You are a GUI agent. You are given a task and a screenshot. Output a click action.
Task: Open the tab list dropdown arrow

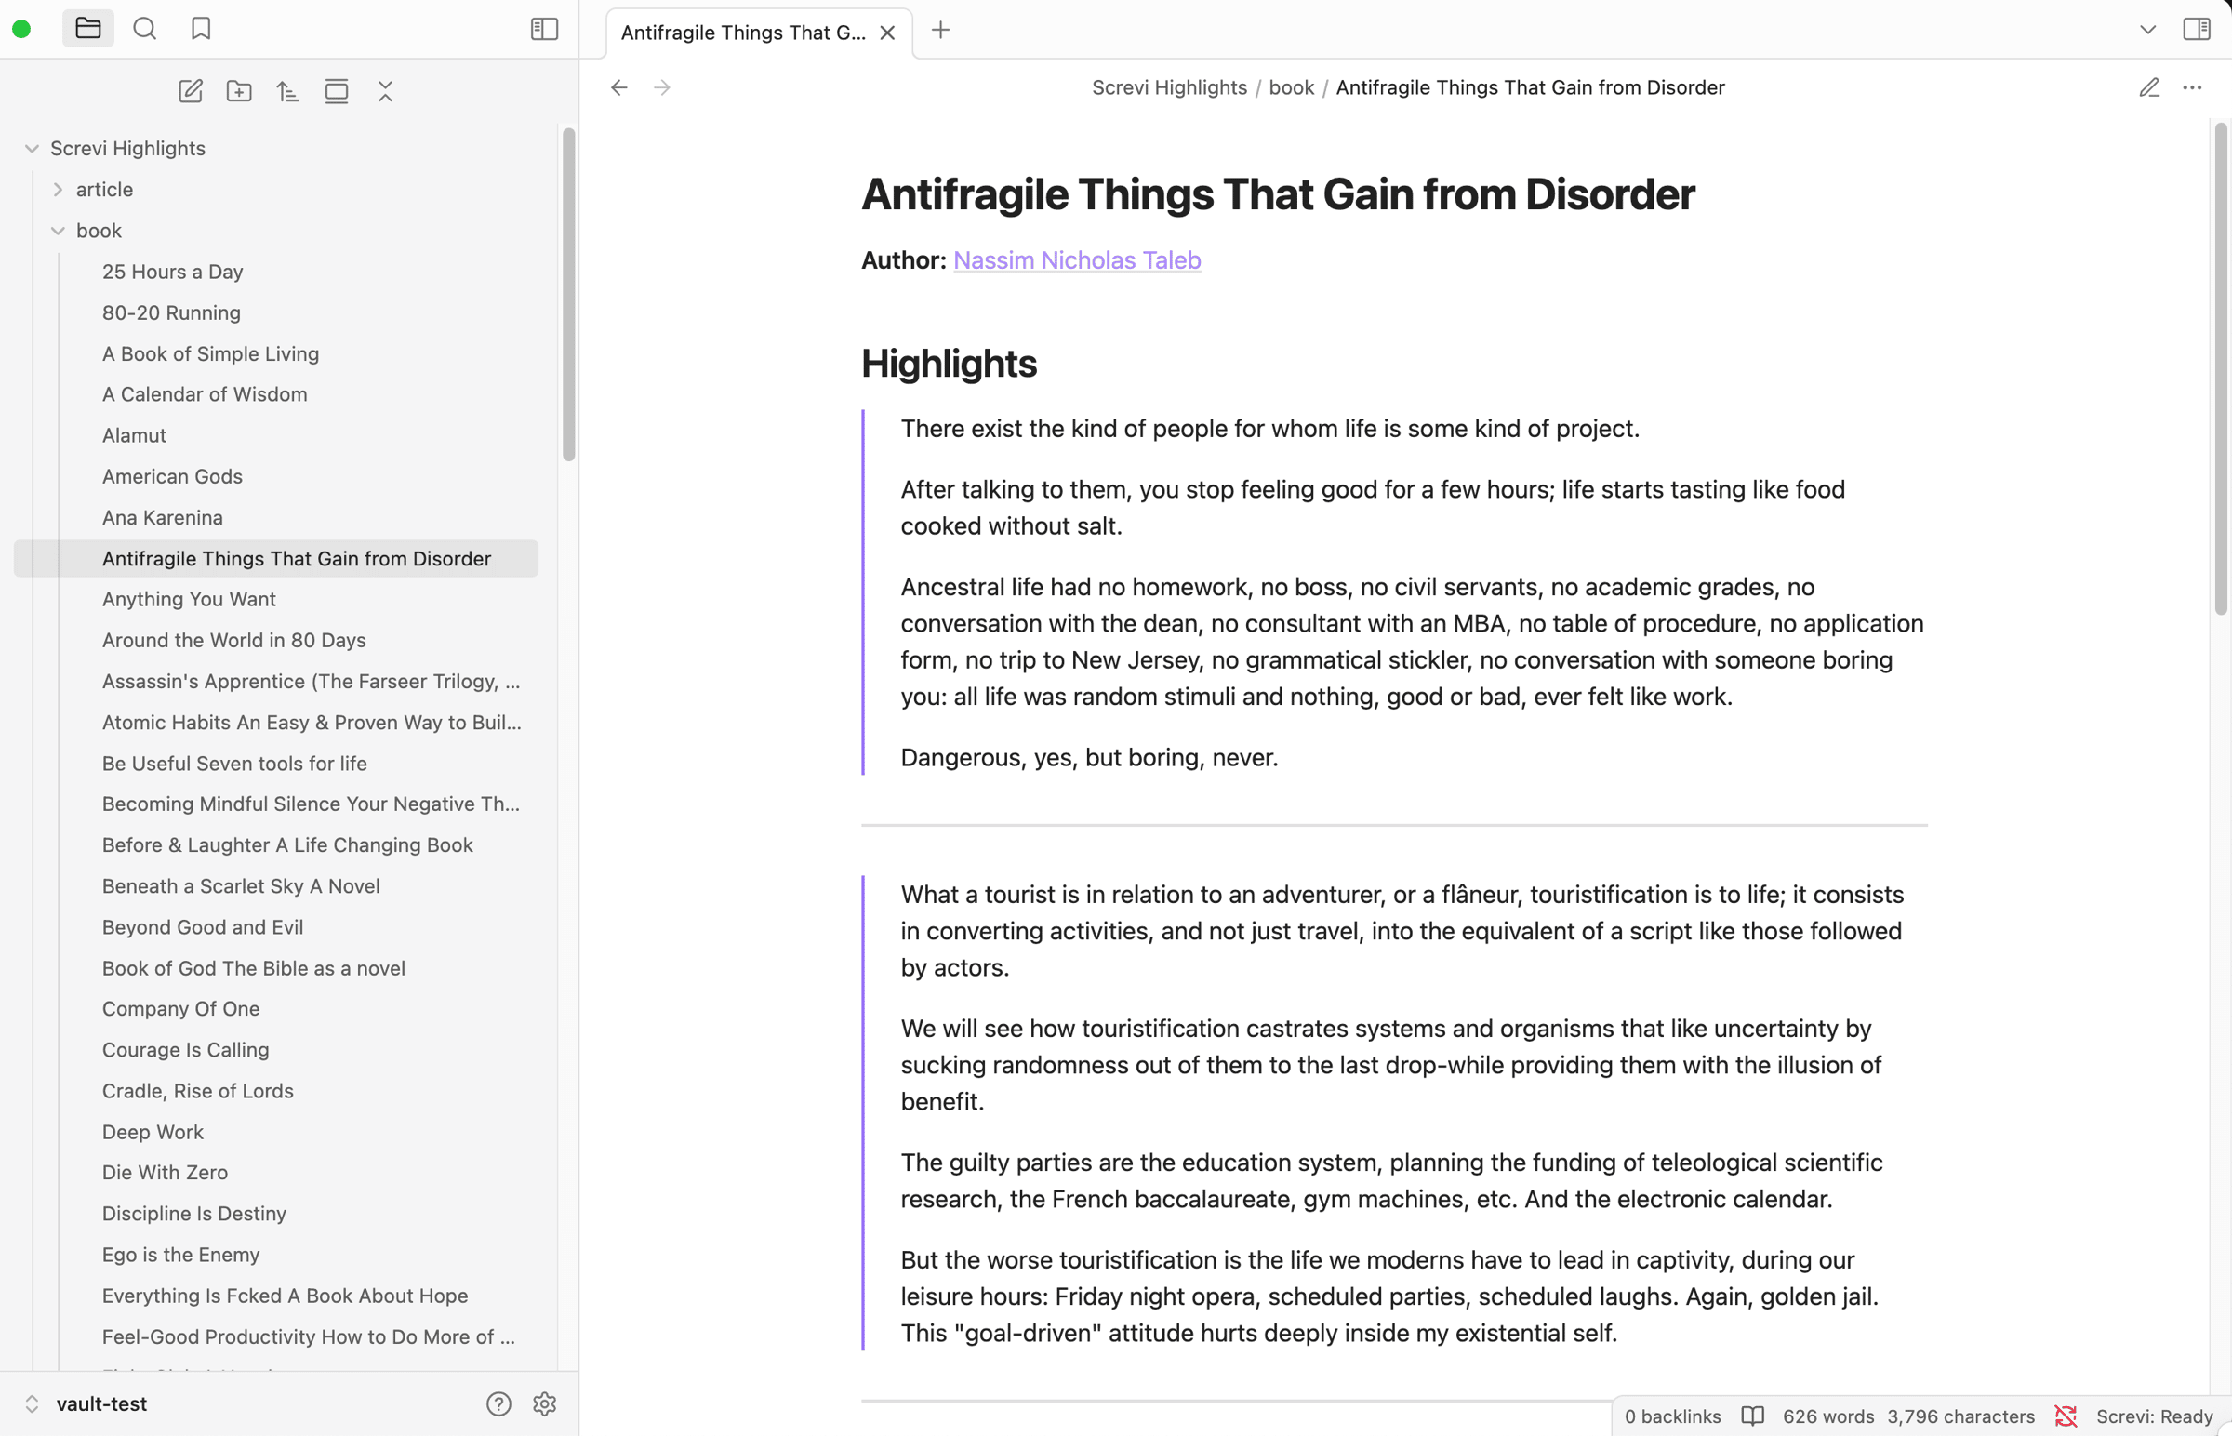coord(2147,30)
